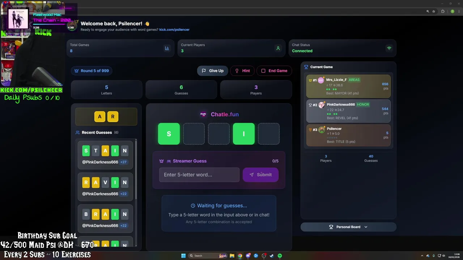Screen dimensions: 463x260
Task: Click the 40 Guesses total in leaderboard
Action: tap(371, 159)
